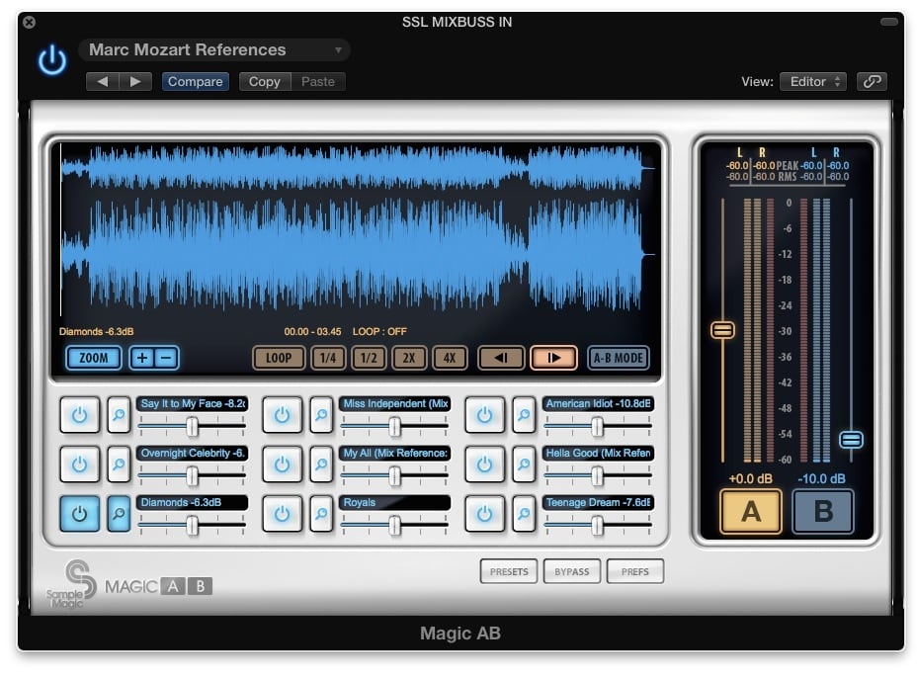Toggle the plugin power button

tap(52, 59)
